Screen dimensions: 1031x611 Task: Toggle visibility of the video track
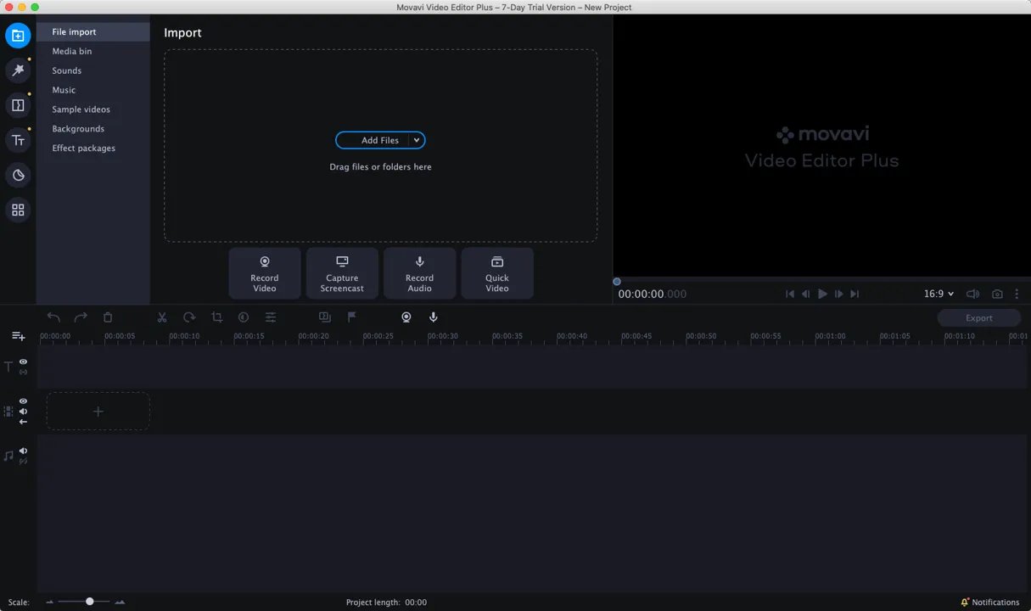click(23, 401)
